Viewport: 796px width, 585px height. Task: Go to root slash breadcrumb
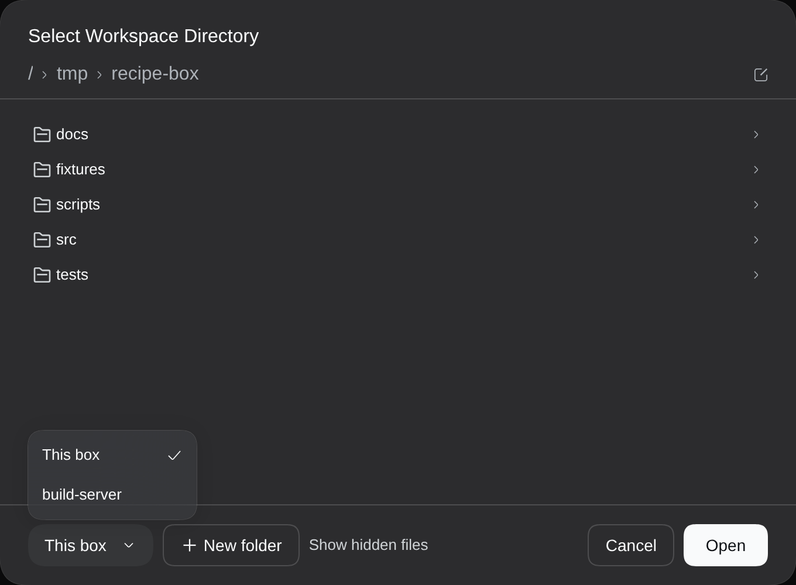[30, 74]
